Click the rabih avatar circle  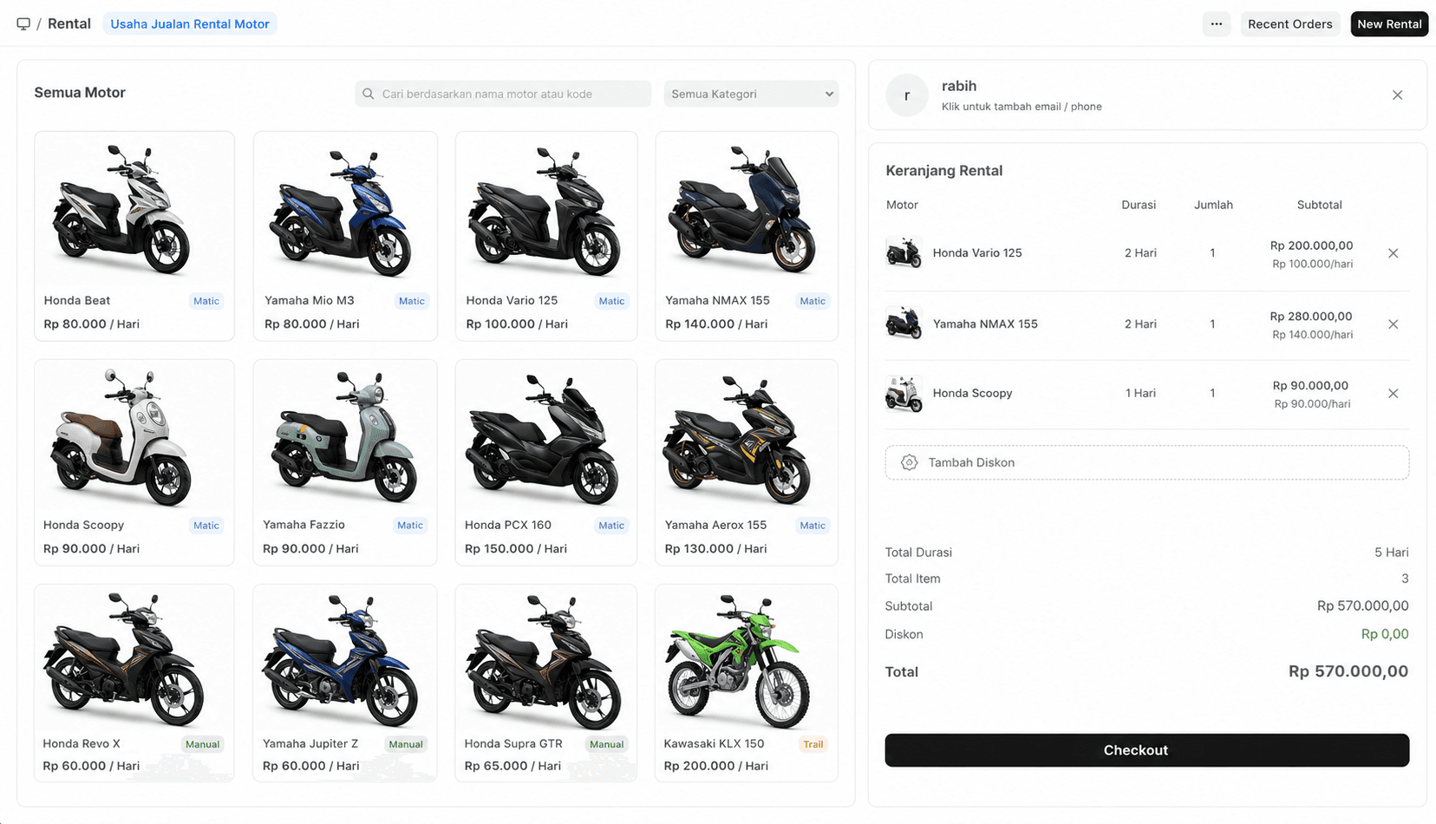907,95
